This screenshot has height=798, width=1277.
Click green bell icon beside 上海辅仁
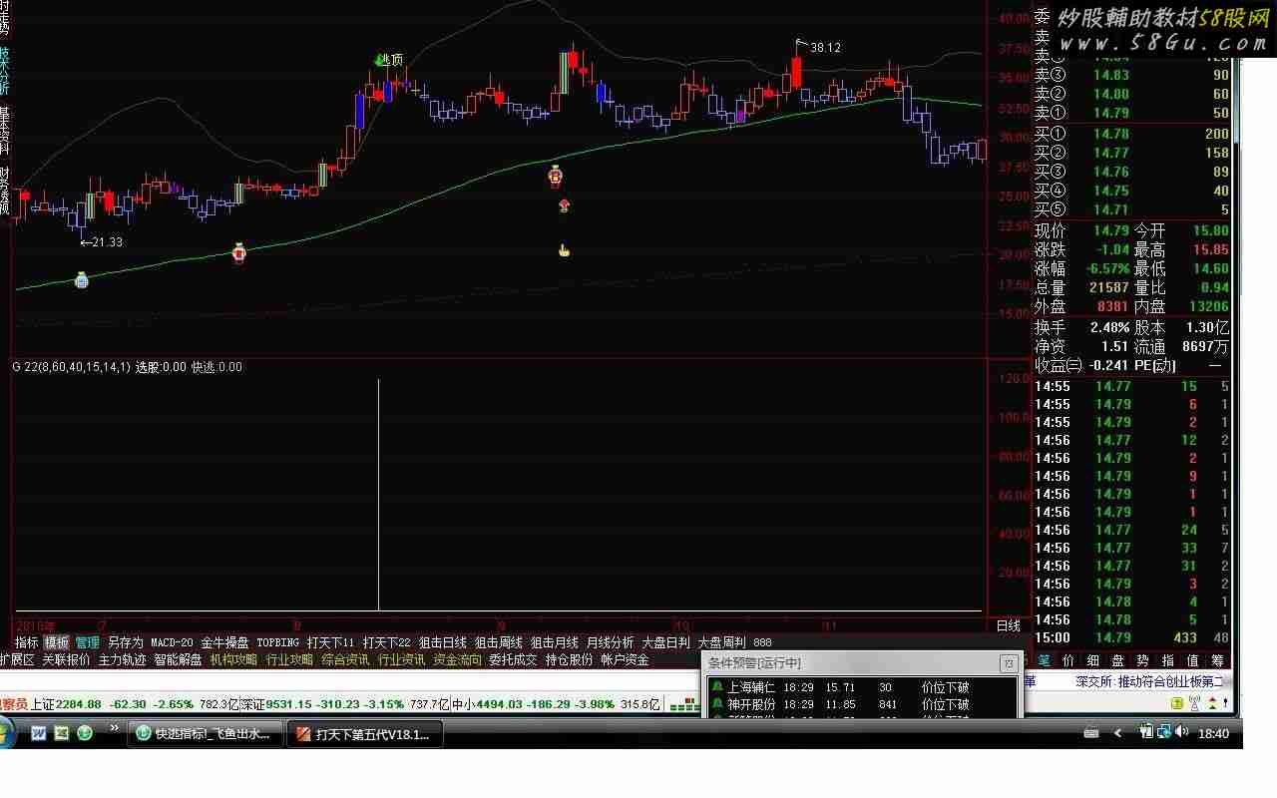click(x=716, y=687)
